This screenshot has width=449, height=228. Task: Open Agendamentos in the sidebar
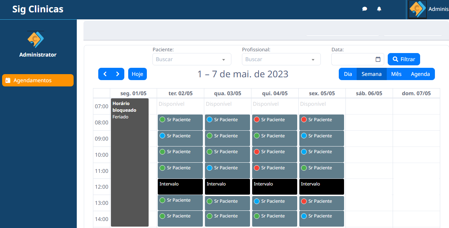38,80
